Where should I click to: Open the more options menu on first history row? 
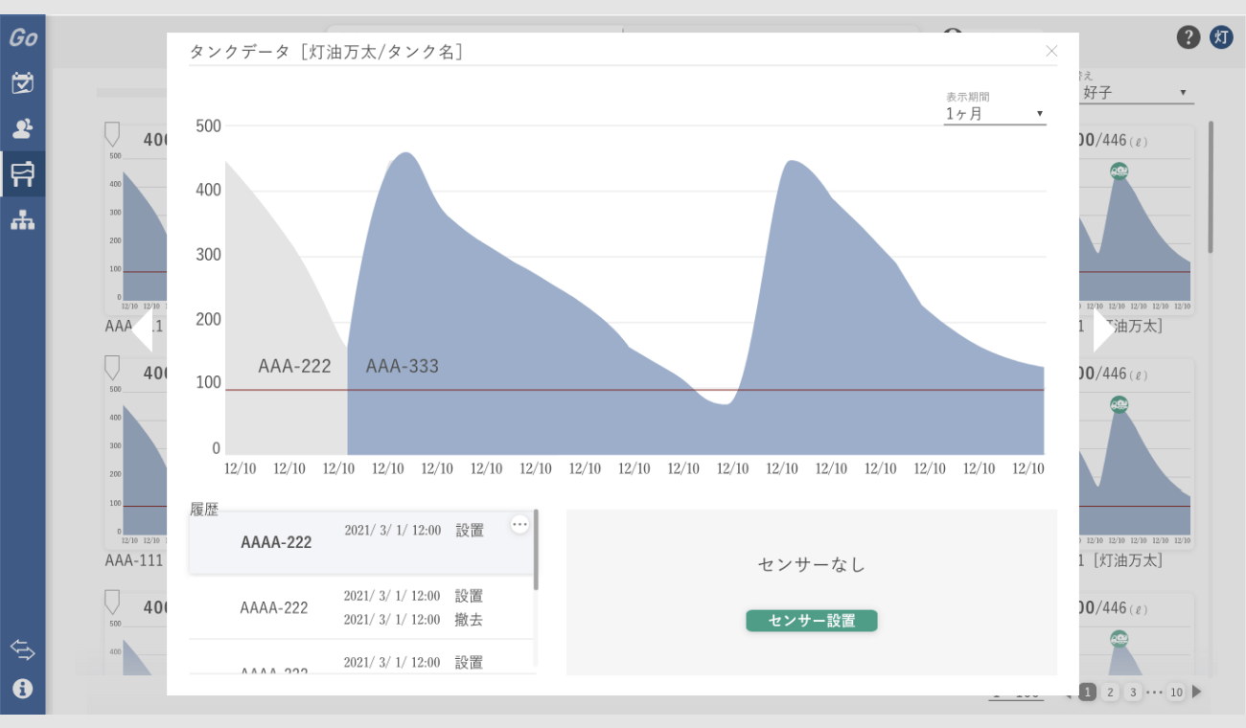click(x=519, y=524)
